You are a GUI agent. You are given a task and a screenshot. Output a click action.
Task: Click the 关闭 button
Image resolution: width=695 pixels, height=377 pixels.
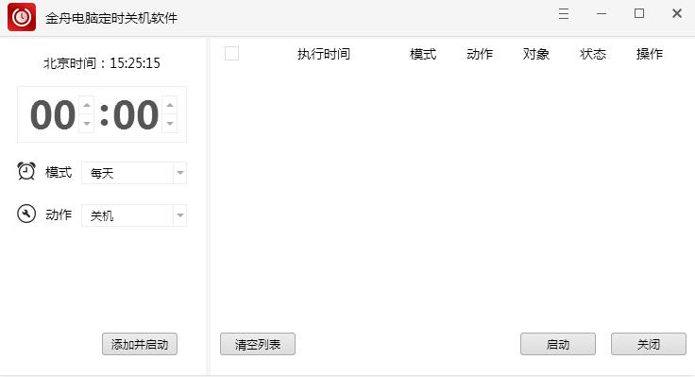[649, 344]
